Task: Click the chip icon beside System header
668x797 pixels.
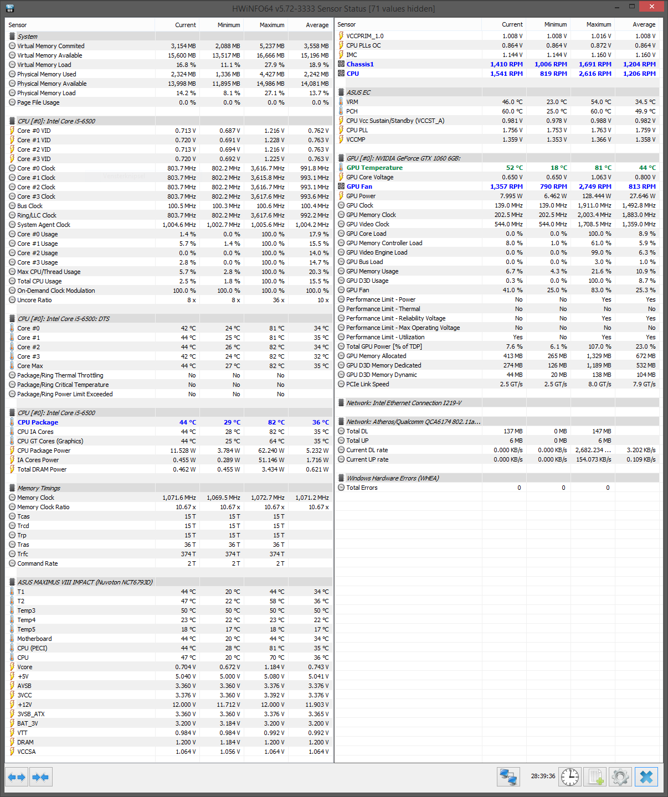Action: (12, 37)
